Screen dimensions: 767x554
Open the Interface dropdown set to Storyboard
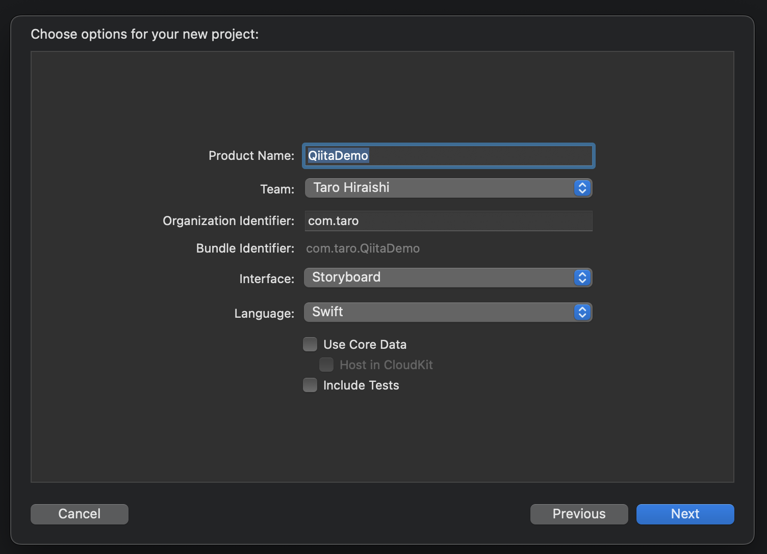[448, 278]
